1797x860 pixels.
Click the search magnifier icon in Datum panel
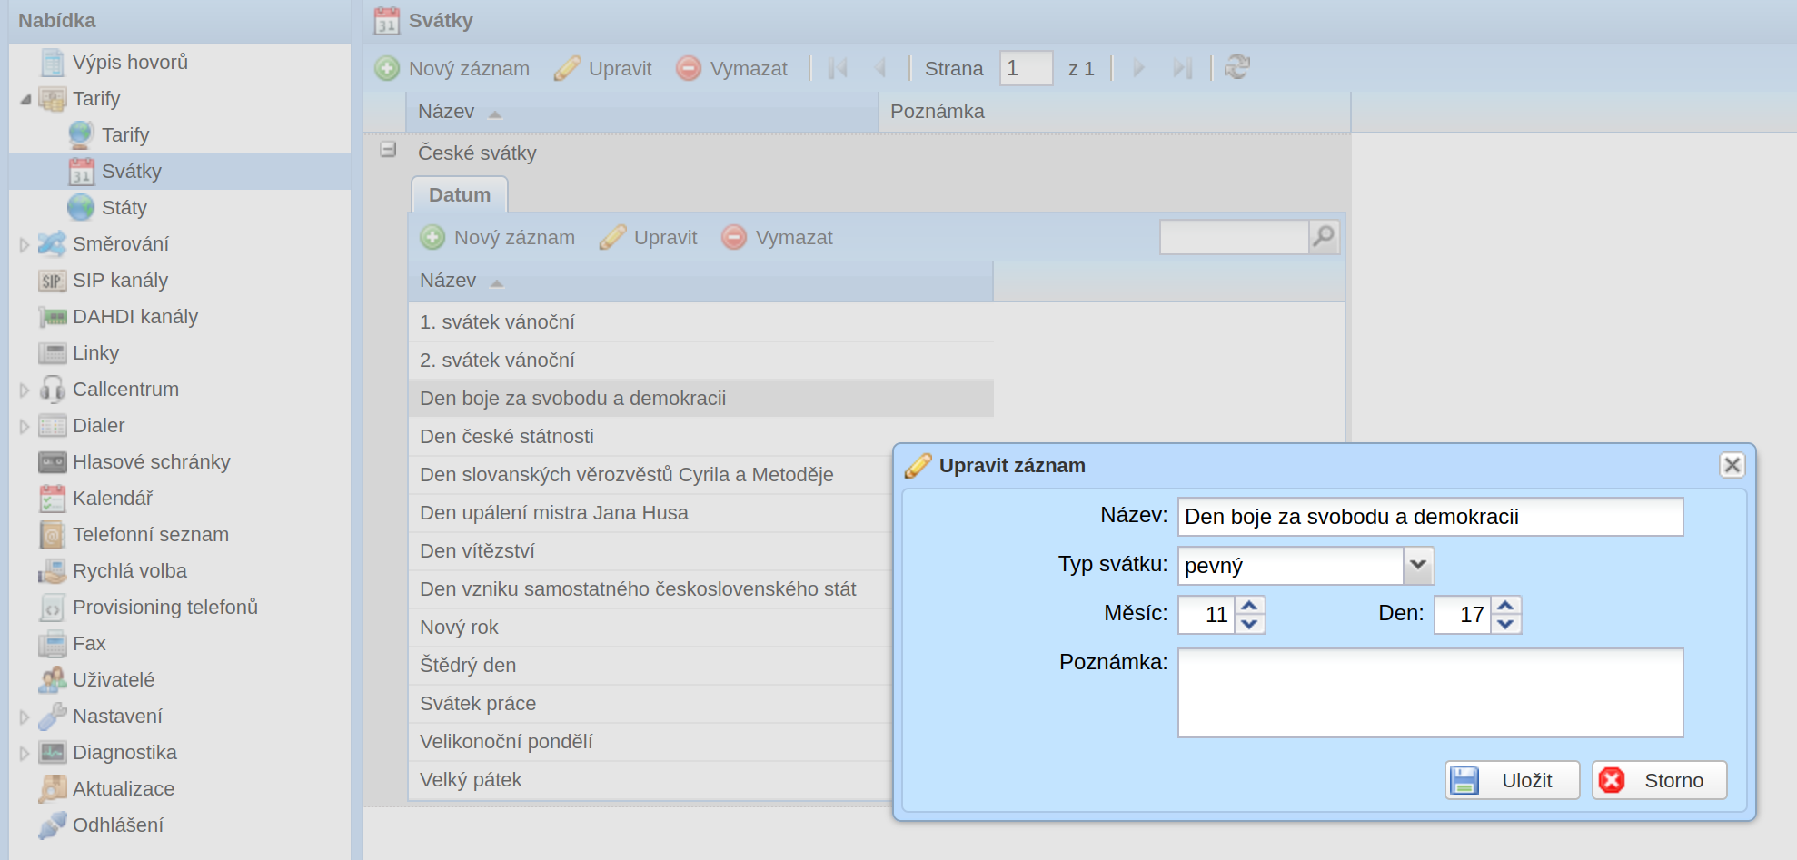pyautogui.click(x=1324, y=238)
